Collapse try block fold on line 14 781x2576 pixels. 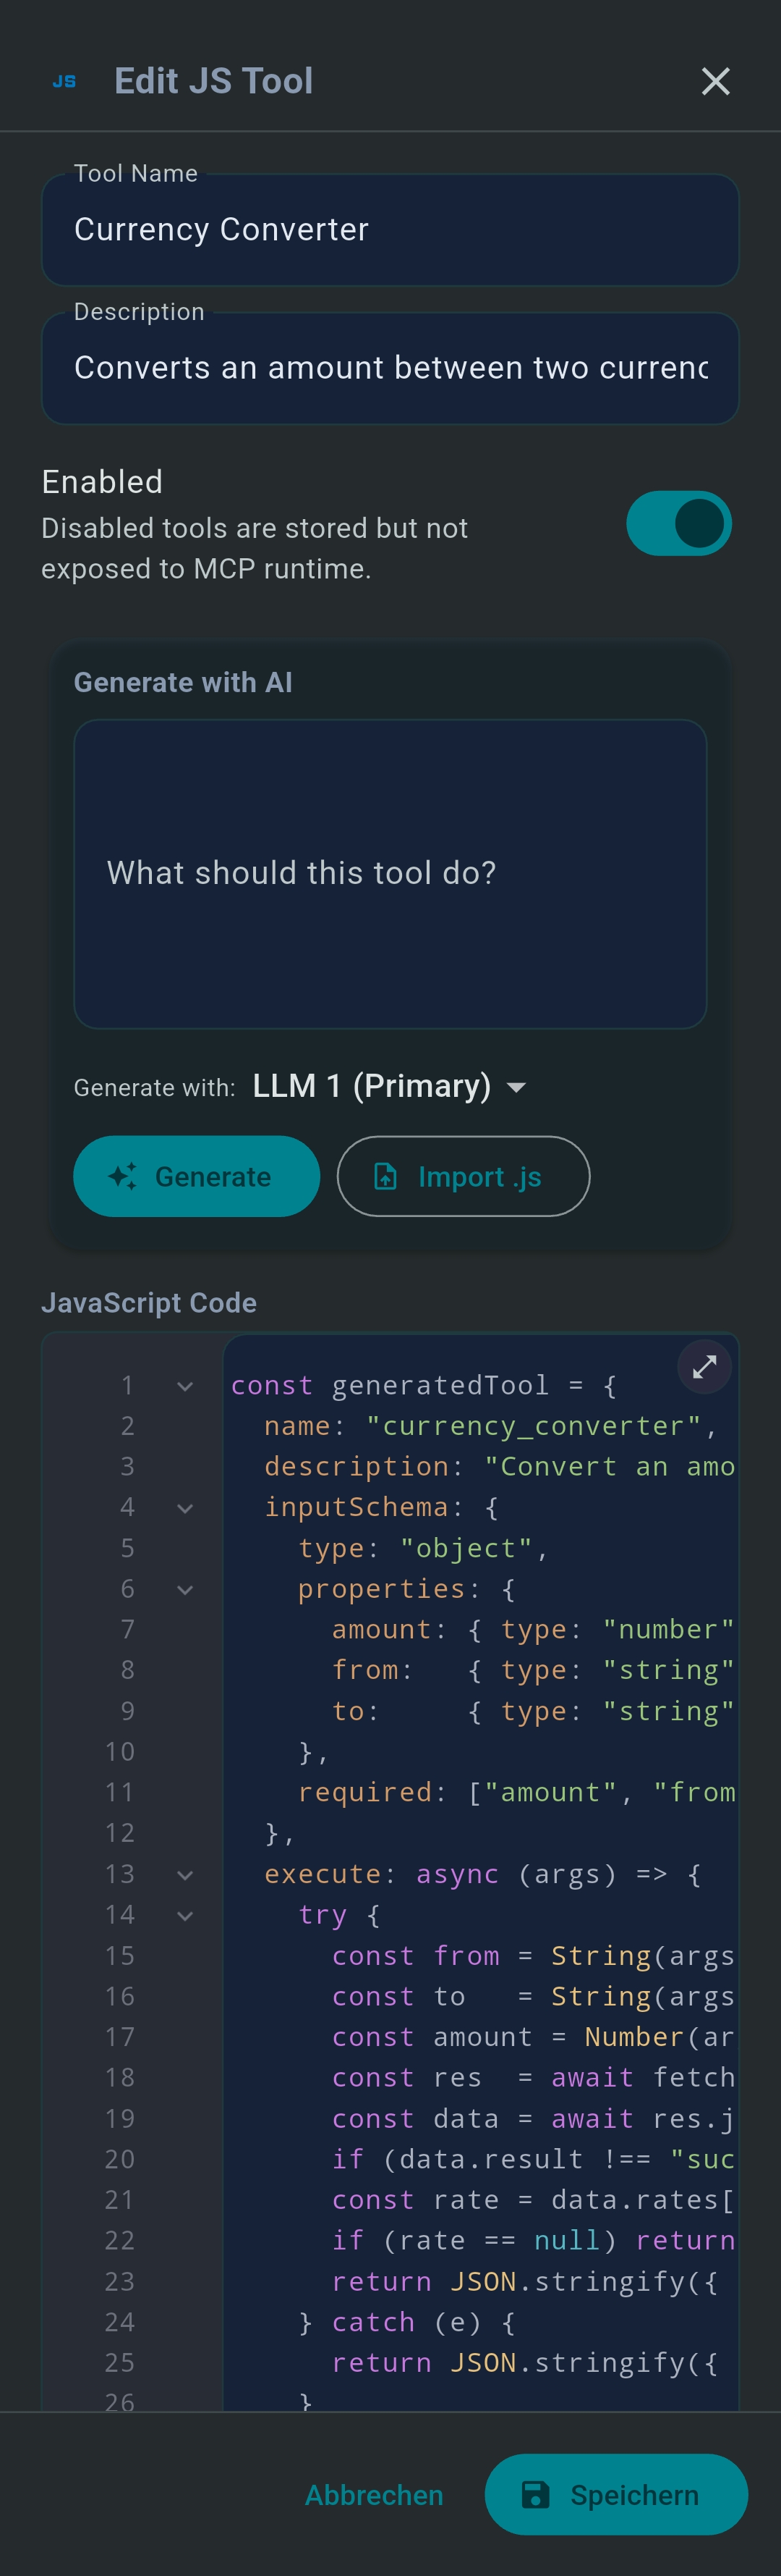click(x=184, y=1915)
